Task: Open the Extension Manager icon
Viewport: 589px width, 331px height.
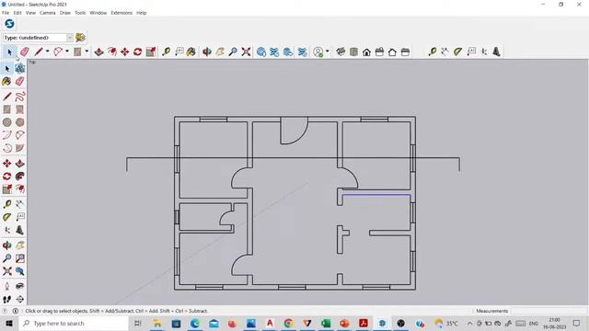Action: 302,51
